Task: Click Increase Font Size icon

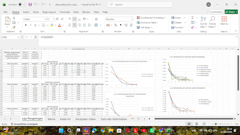Action: [x=57, y=19]
